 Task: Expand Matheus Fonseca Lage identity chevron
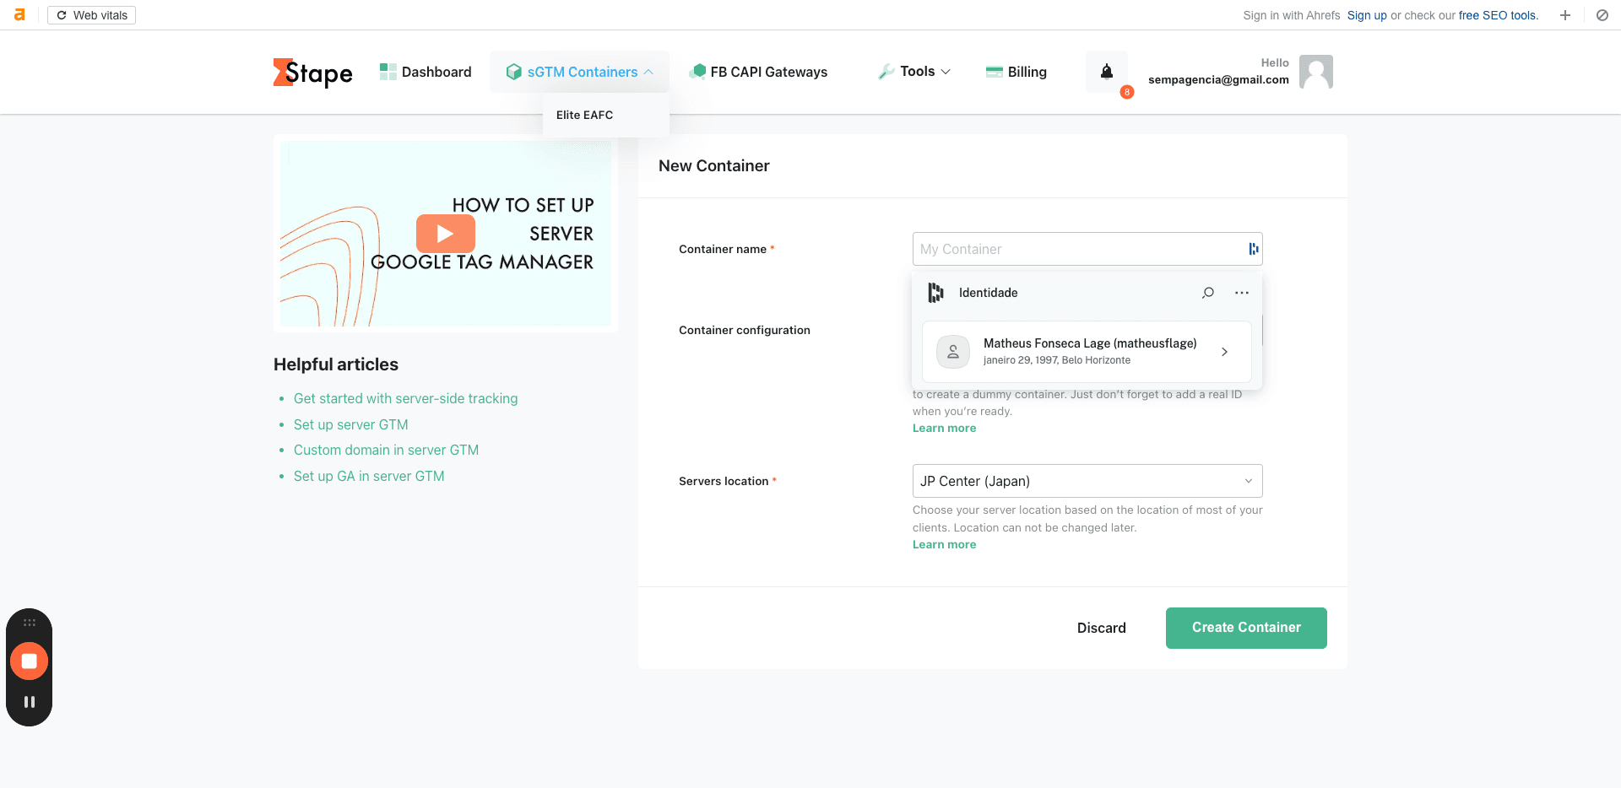pyautogui.click(x=1224, y=352)
